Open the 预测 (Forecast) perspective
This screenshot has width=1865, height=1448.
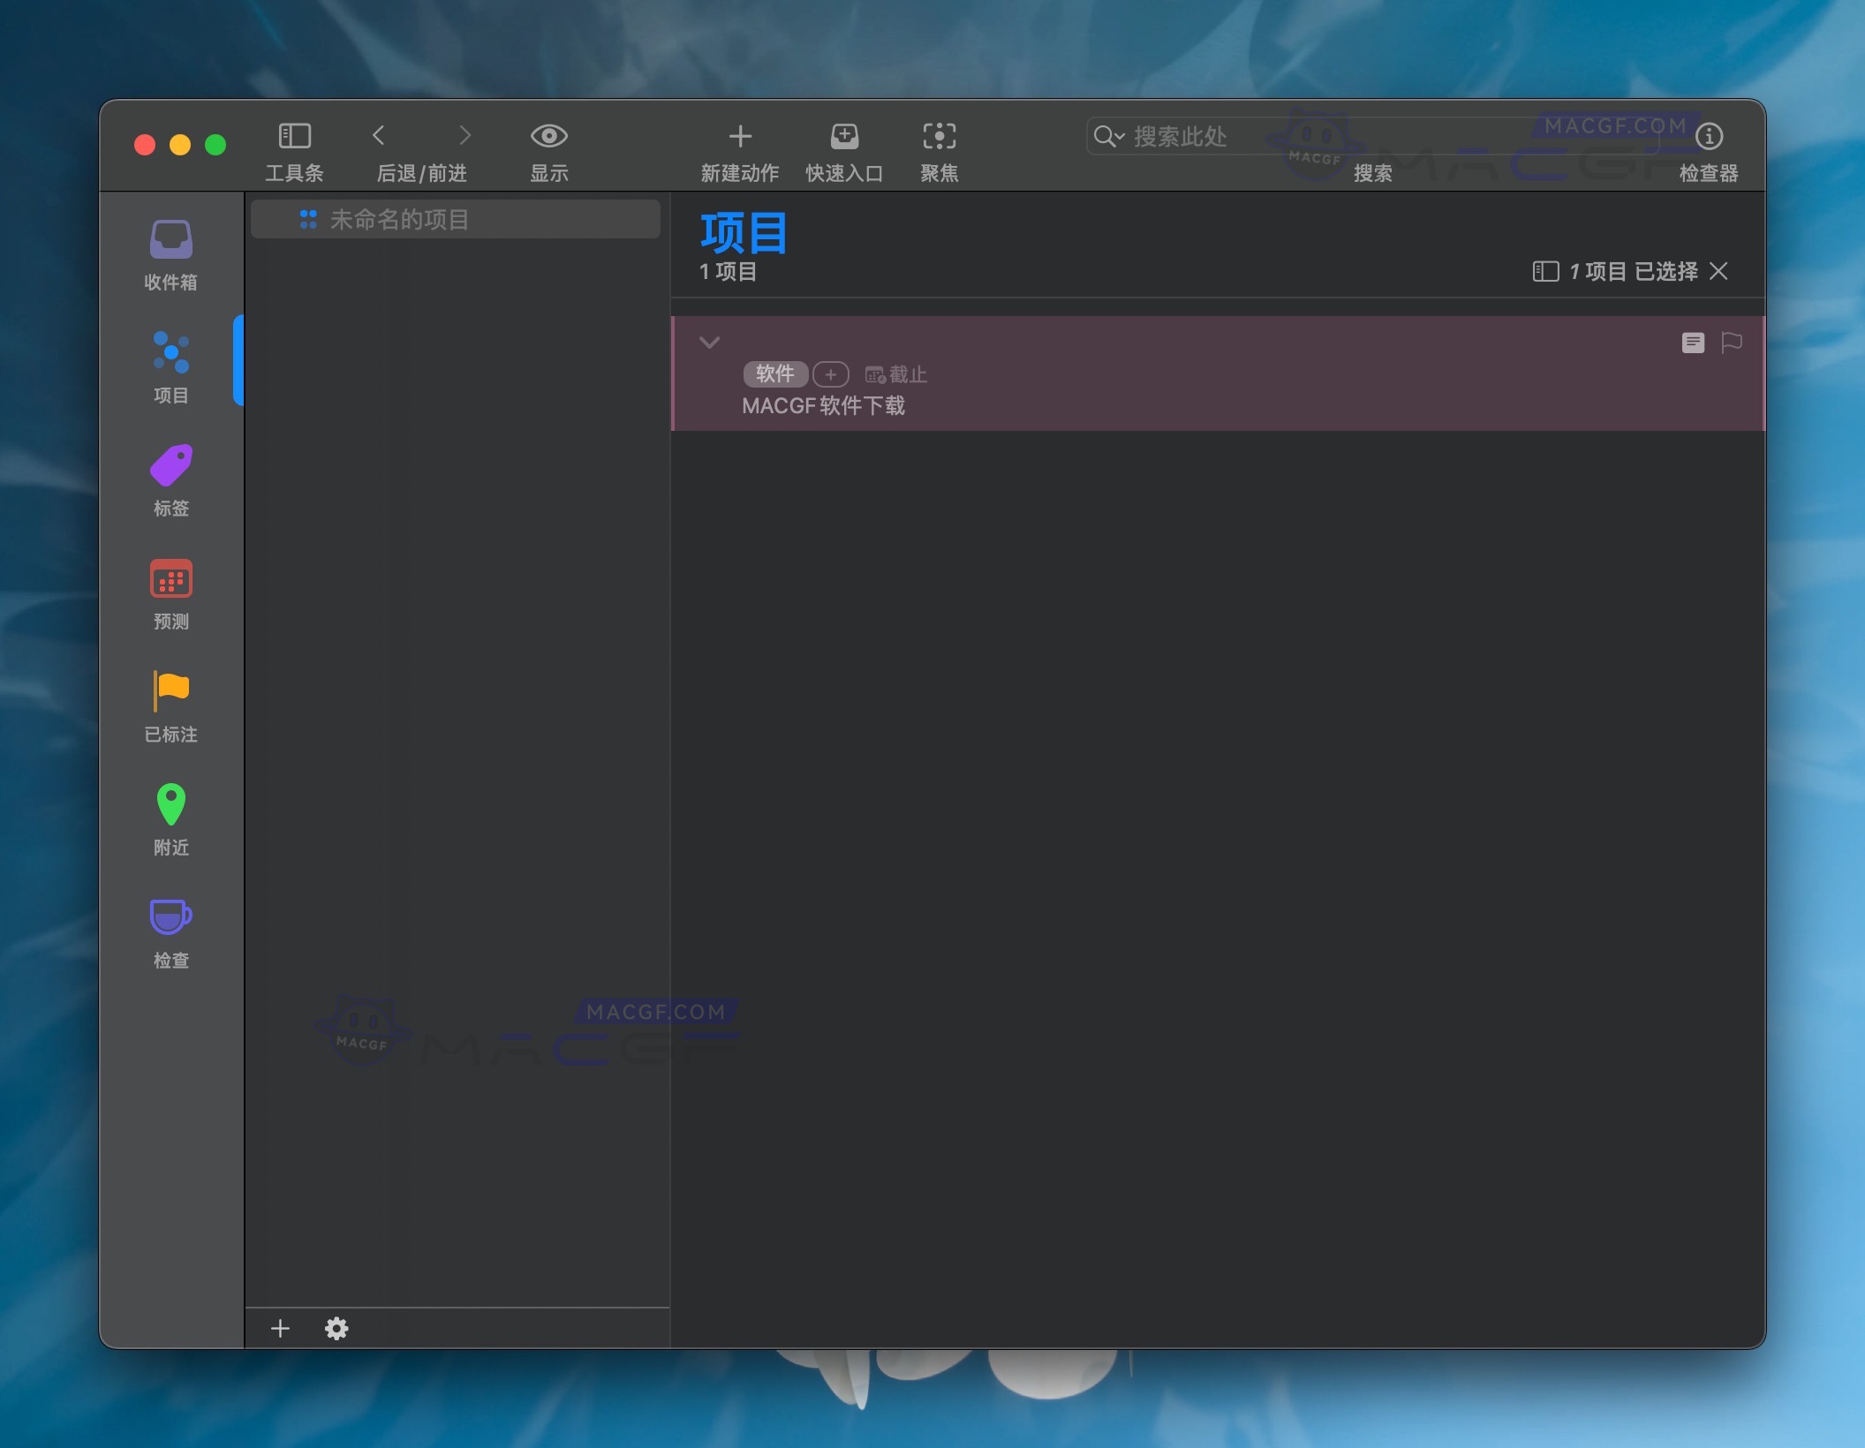pos(170,592)
